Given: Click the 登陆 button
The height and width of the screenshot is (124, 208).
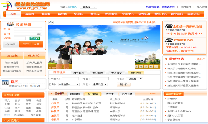Looking at the screenshot, I should coord(26,44).
